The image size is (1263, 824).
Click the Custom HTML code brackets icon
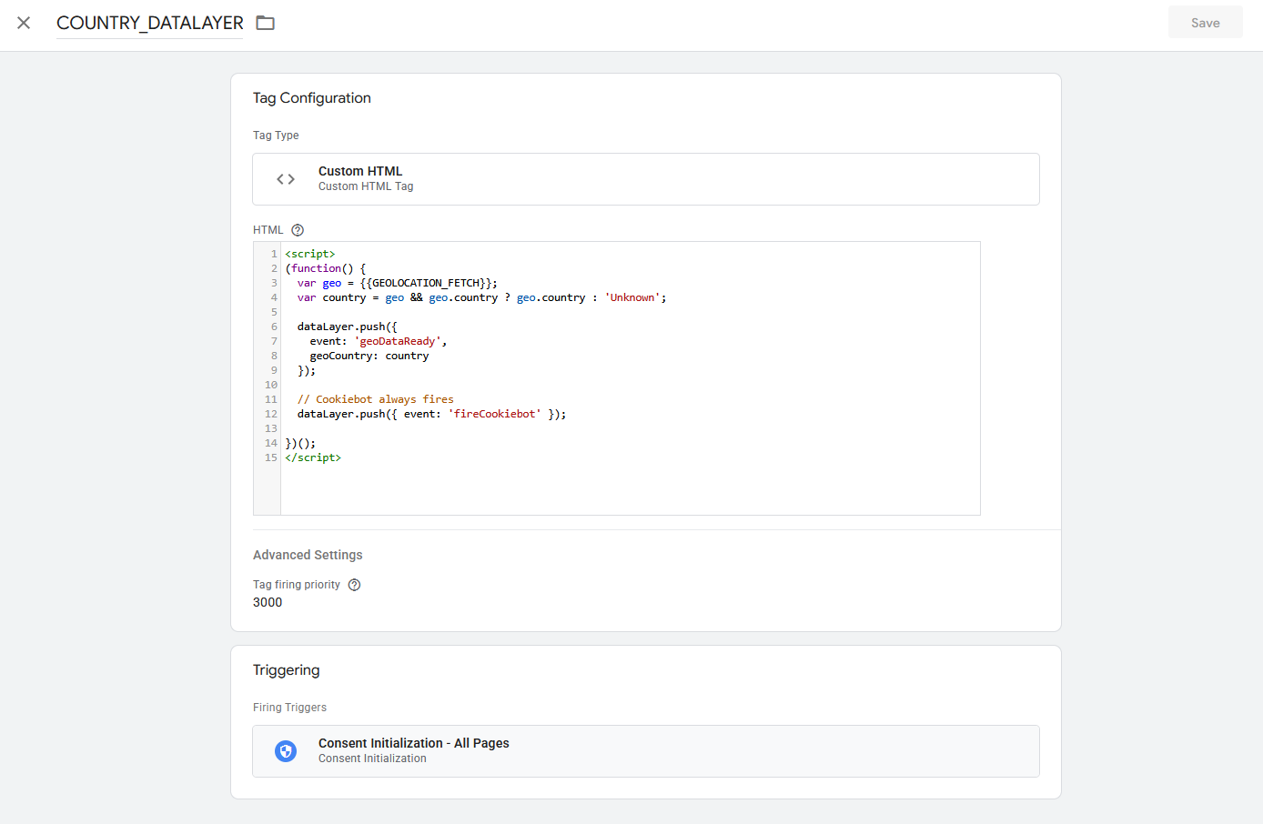pyautogui.click(x=286, y=179)
